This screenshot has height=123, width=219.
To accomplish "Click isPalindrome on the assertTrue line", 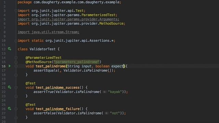I will pos(88,92).
